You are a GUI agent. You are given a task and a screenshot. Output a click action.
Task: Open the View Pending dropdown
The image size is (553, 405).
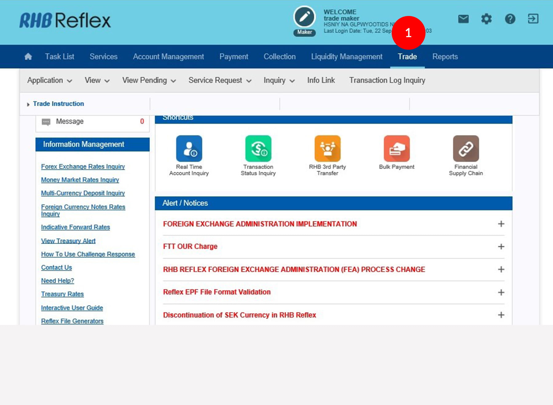(x=149, y=80)
